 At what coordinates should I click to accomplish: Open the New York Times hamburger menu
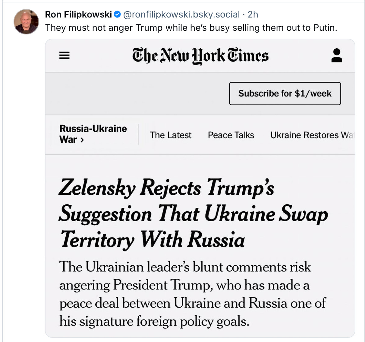tap(64, 56)
